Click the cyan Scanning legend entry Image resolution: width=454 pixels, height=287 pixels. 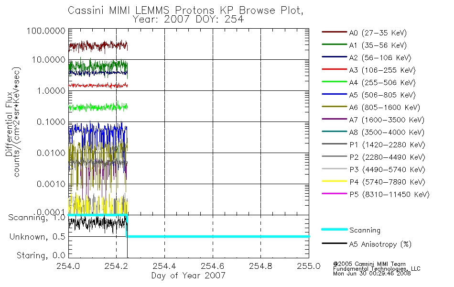[x=351, y=230]
